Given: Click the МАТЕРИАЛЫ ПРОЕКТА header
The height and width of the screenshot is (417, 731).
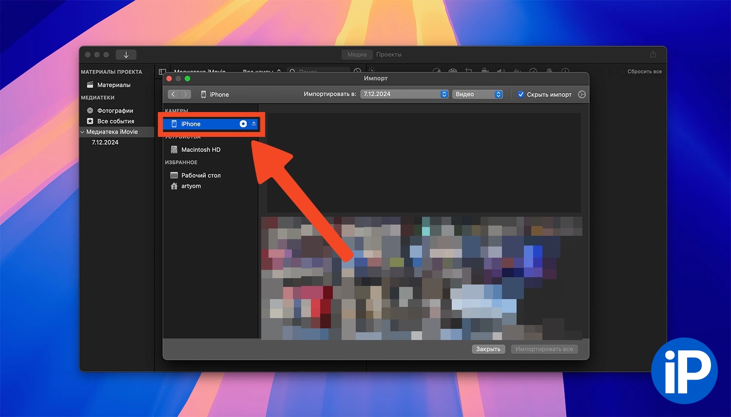Looking at the screenshot, I should pos(112,72).
